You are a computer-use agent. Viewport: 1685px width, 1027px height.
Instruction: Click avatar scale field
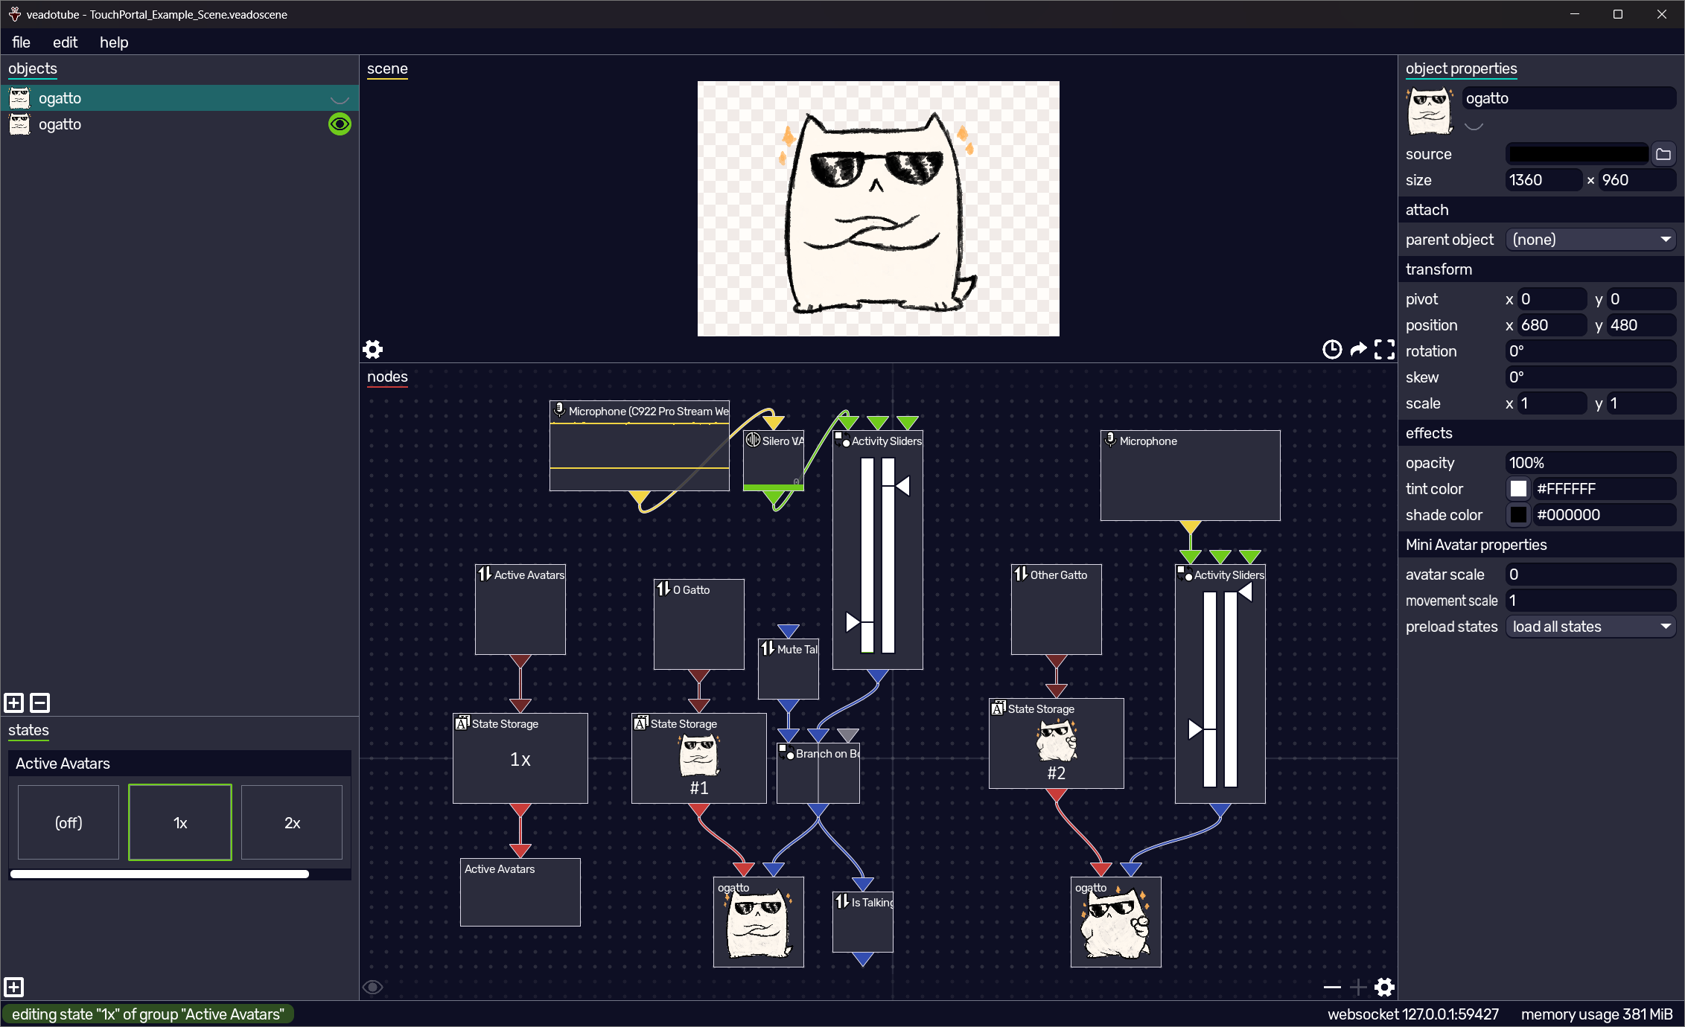click(1591, 575)
